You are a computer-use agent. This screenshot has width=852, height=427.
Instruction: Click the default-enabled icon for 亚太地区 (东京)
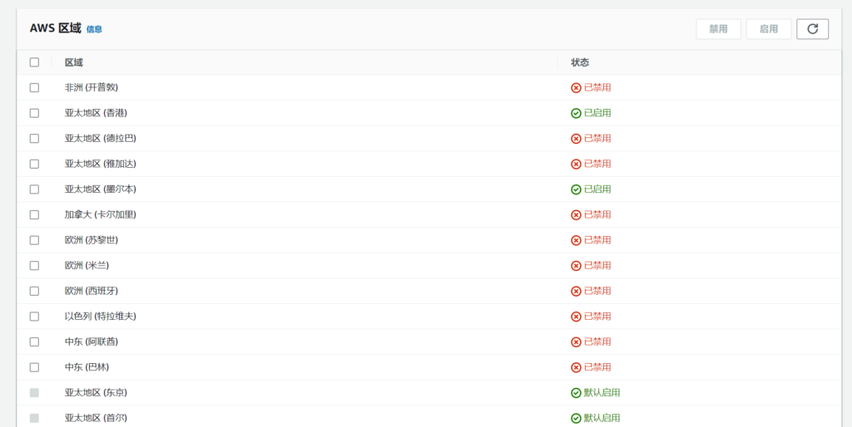click(576, 393)
